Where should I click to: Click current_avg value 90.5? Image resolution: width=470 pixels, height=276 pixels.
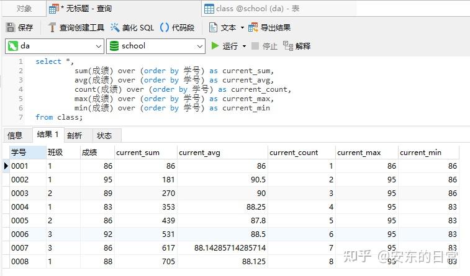point(258,180)
